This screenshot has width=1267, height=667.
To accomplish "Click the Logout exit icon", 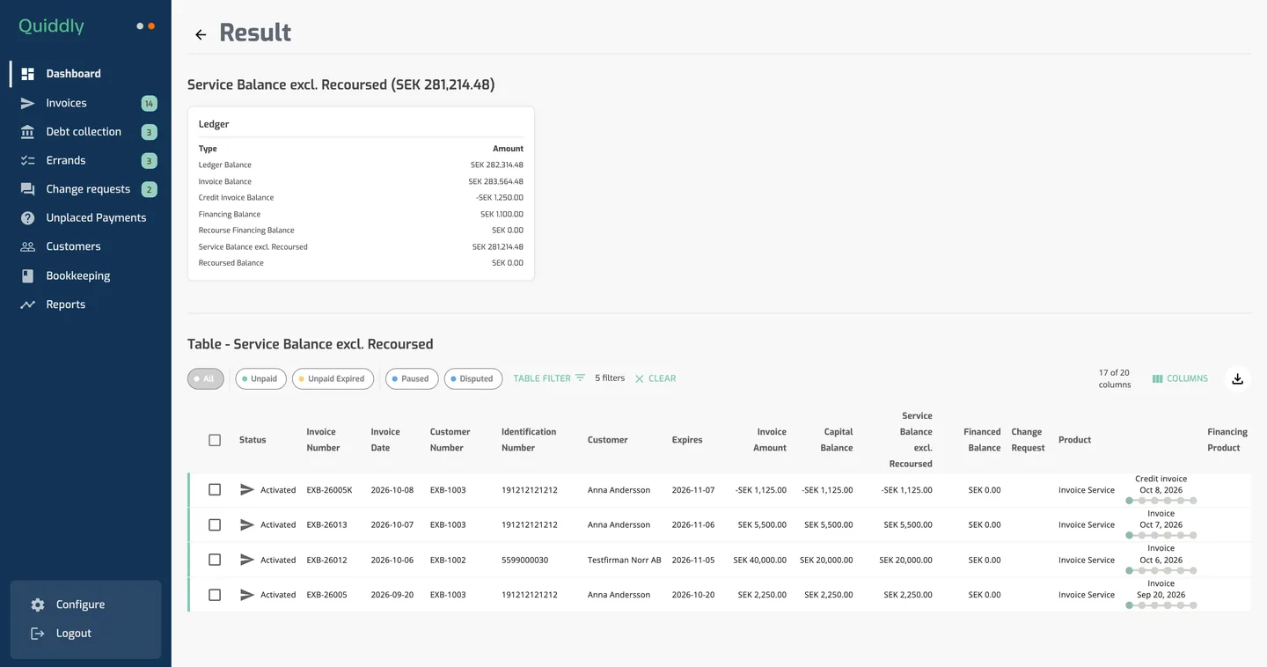I will (x=37, y=634).
